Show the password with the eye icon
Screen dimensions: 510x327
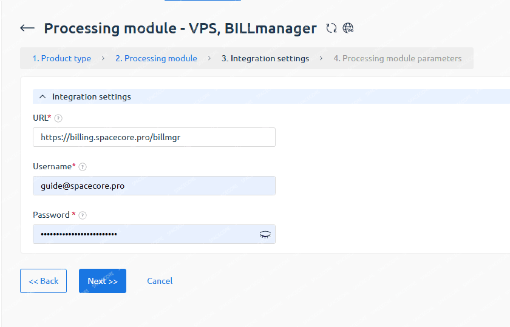click(265, 235)
